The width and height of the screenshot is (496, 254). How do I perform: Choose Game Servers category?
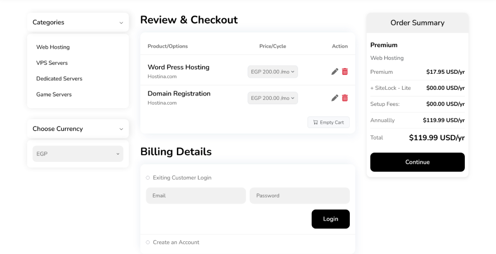tap(54, 94)
